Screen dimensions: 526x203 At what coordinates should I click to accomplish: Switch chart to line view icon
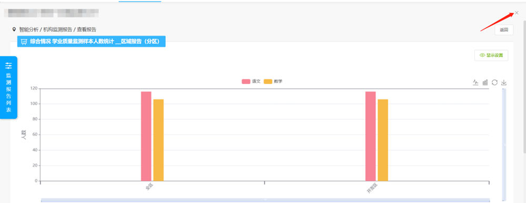(x=476, y=82)
